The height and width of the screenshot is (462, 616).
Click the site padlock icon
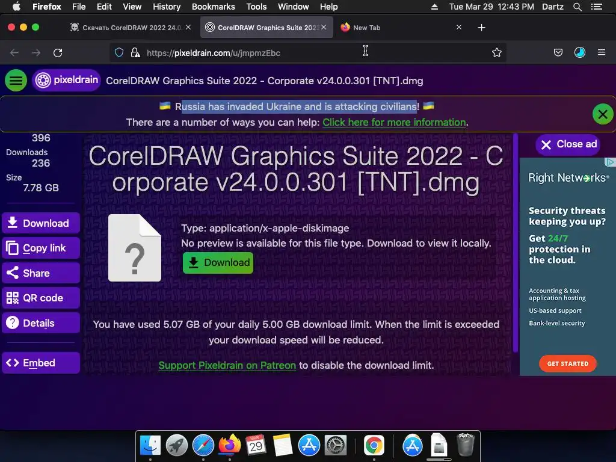point(135,53)
